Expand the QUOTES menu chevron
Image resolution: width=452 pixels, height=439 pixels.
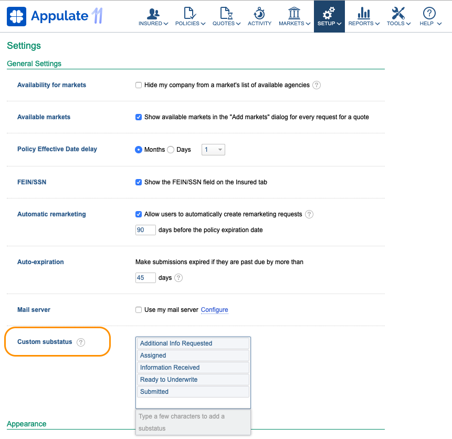pyautogui.click(x=238, y=24)
